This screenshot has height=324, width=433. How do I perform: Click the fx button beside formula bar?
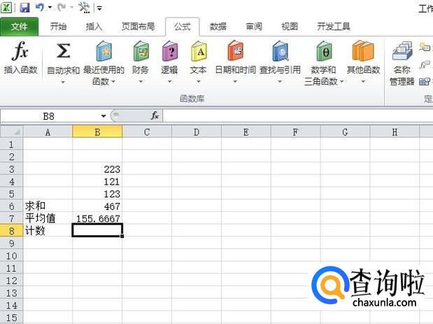click(155, 115)
